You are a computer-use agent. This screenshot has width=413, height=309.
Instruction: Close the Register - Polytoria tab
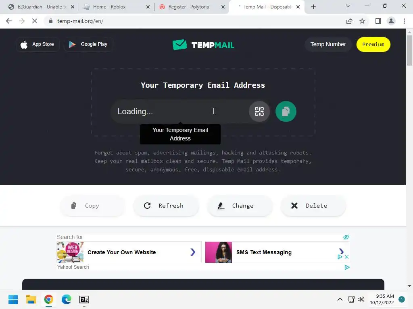click(x=223, y=7)
